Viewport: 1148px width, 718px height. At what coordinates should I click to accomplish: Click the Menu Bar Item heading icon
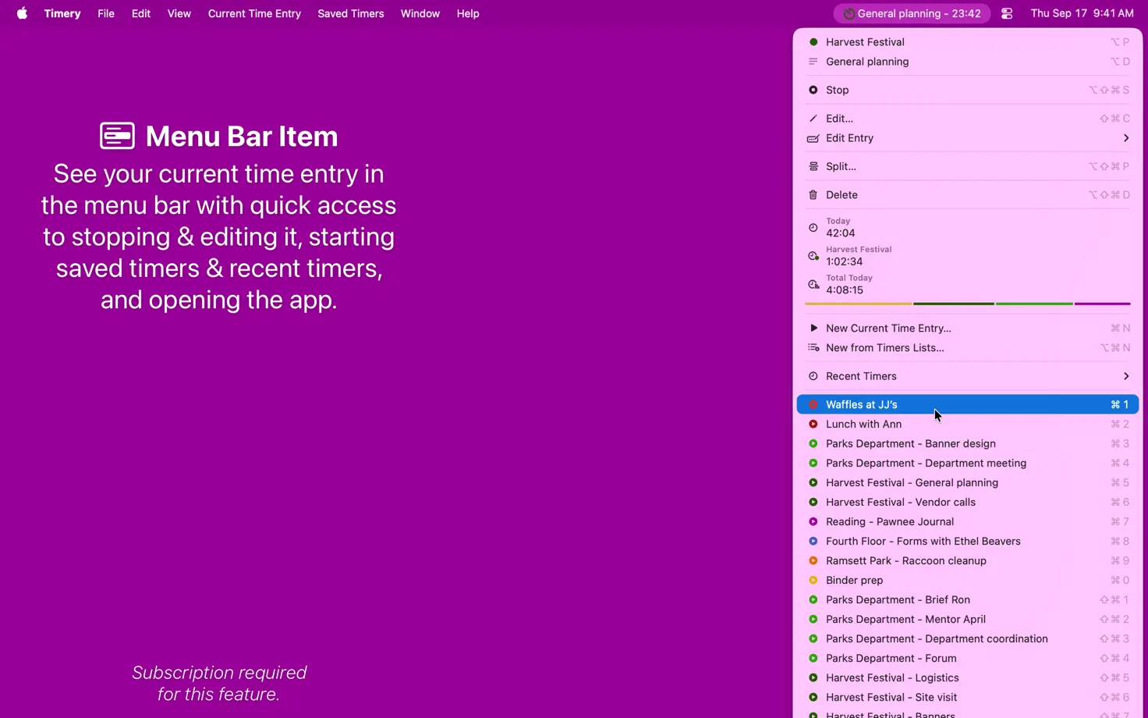(x=117, y=136)
